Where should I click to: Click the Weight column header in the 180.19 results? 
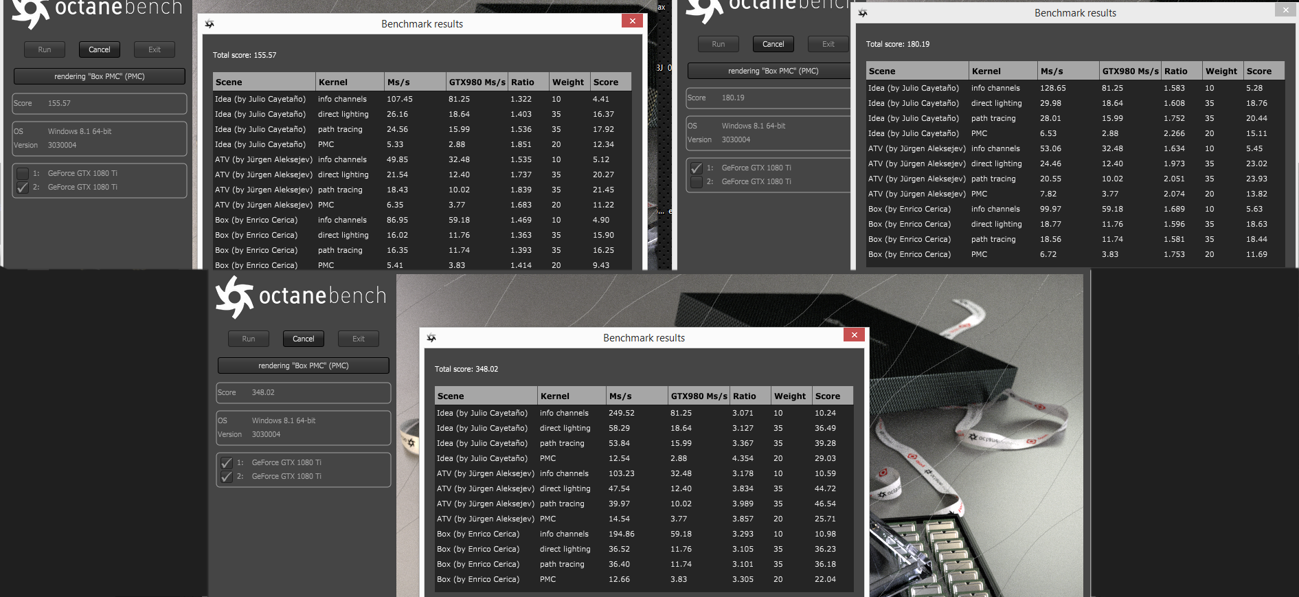click(1223, 71)
